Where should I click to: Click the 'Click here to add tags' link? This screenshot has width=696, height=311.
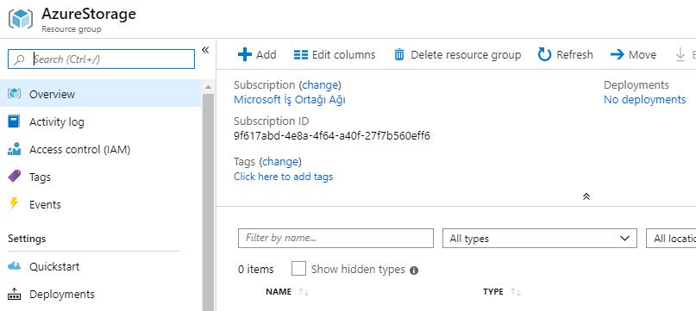(283, 177)
